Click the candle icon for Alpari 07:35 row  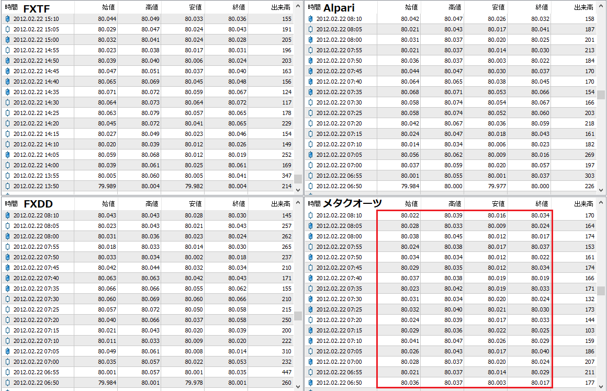click(310, 91)
